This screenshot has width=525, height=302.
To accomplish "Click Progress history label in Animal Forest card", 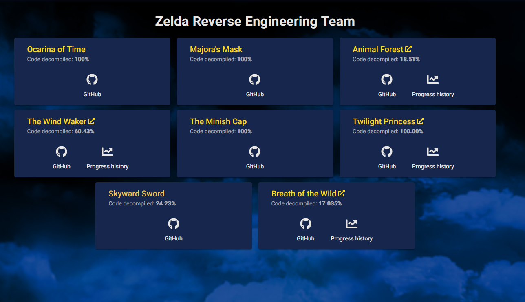I will pyautogui.click(x=433, y=94).
